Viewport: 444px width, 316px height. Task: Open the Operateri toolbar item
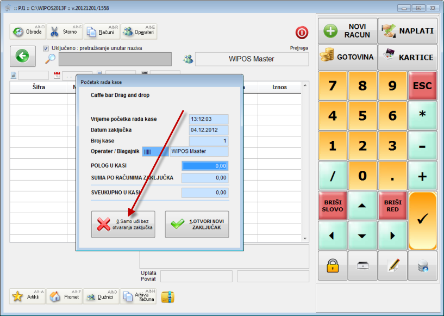tap(139, 32)
